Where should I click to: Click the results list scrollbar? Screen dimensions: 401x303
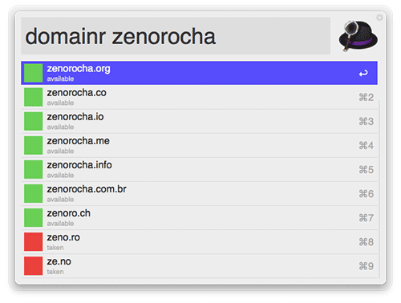click(379, 188)
